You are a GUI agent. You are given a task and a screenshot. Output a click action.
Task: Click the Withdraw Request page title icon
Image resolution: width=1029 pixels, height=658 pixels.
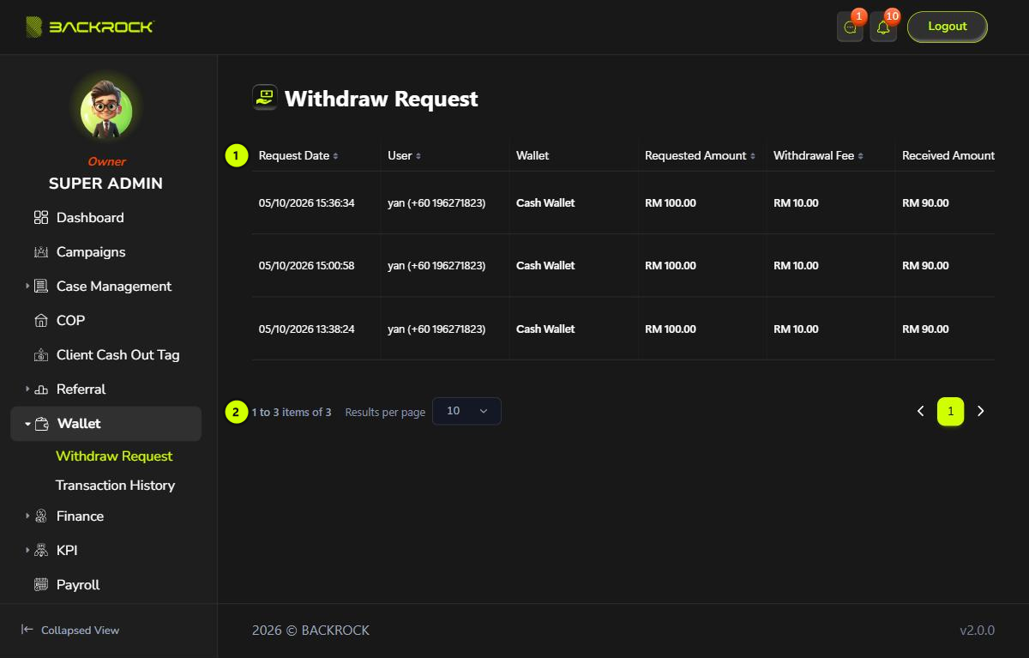(265, 98)
